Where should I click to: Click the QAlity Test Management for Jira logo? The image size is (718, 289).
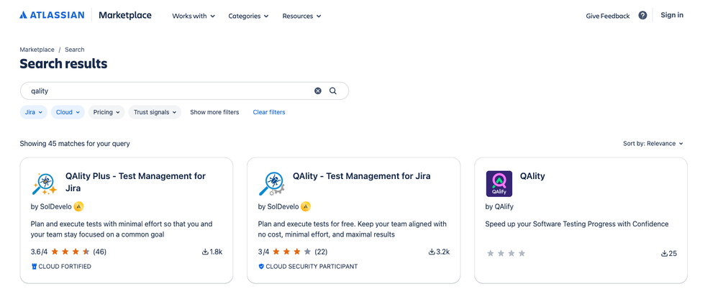(271, 183)
